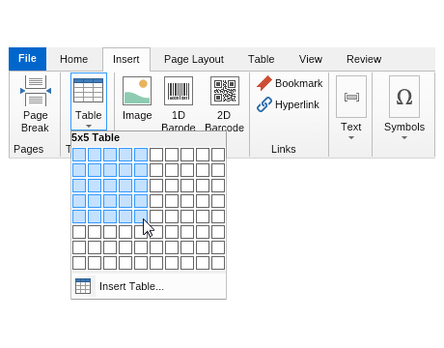Go to the Review tab
Viewport: 444px width, 348px height.
pos(364,59)
